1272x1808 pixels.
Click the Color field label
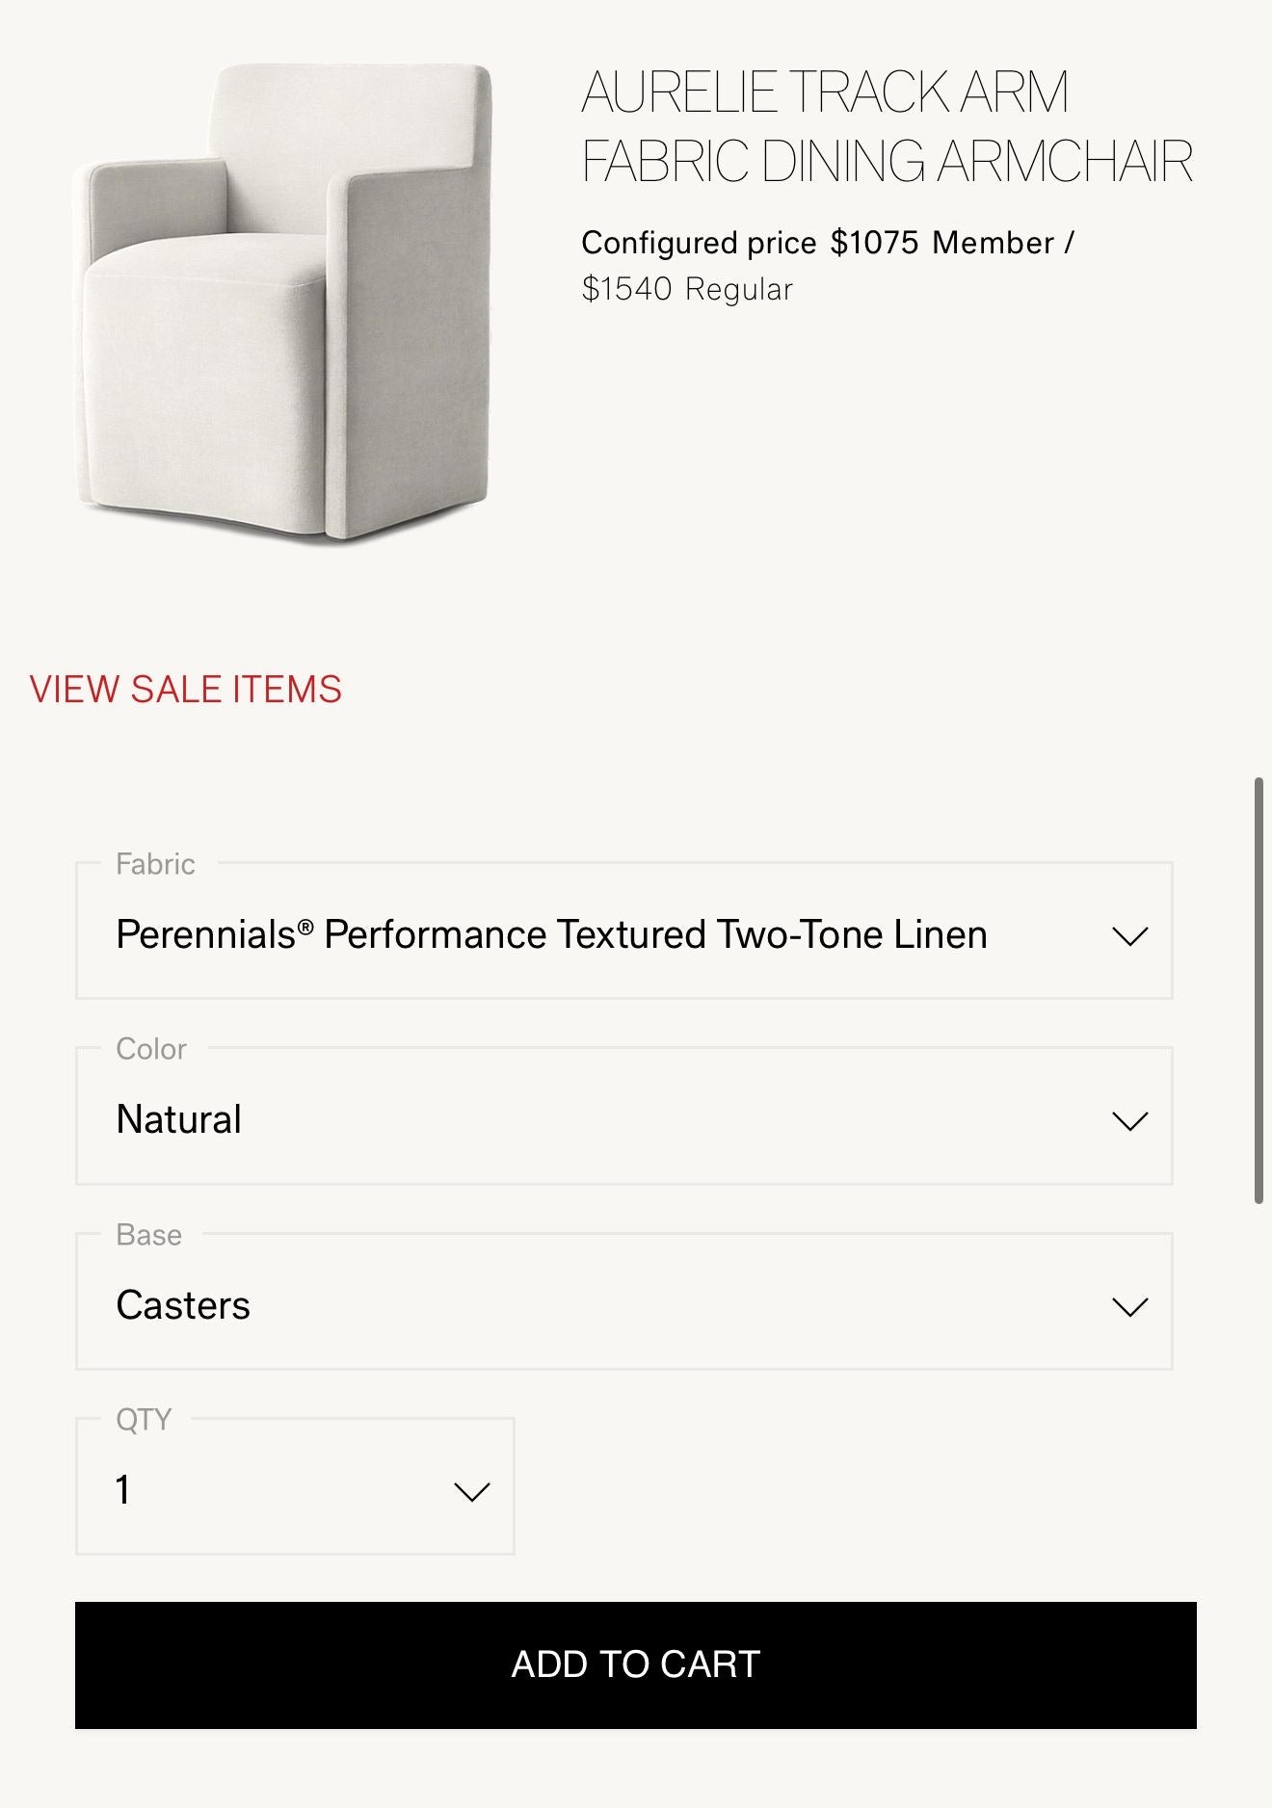click(151, 1049)
